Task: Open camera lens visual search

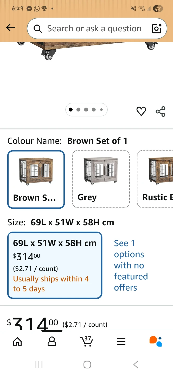Action: tap(157, 28)
